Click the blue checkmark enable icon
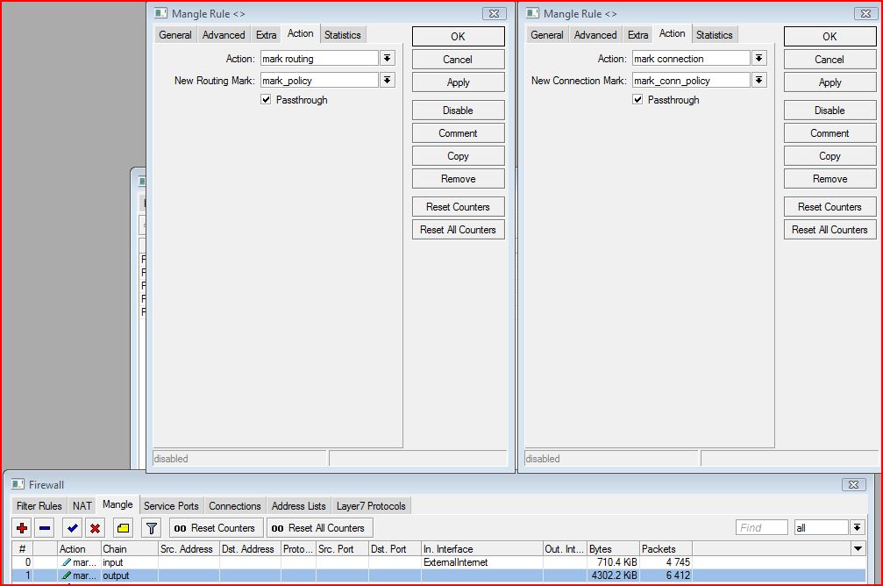This screenshot has width=883, height=586. (x=72, y=528)
